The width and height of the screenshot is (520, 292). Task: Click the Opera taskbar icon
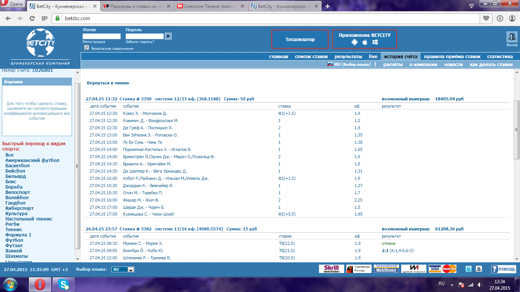tap(40, 284)
